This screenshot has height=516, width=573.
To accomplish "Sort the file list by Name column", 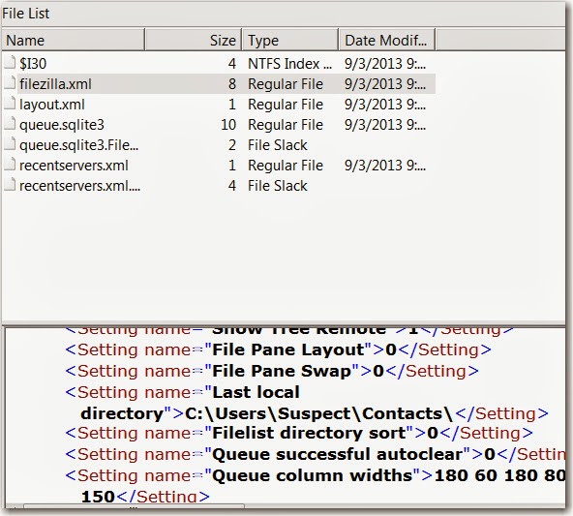I will (x=73, y=40).
